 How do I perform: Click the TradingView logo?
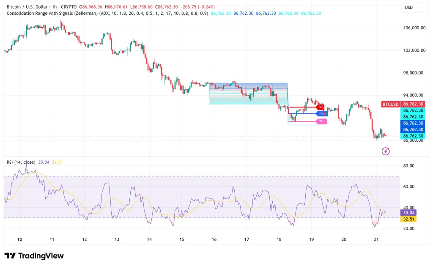(34, 256)
